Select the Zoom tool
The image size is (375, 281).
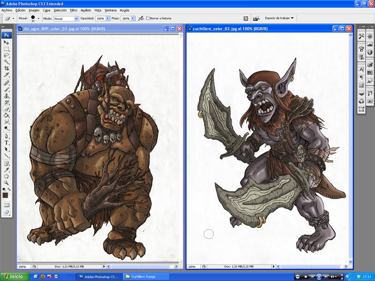7,183
